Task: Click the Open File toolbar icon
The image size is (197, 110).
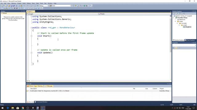Action: (9, 6)
